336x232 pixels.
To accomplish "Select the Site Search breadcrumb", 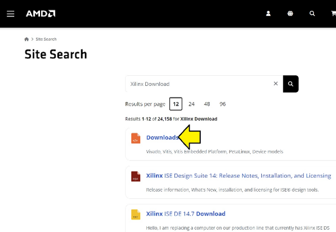I will (x=46, y=39).
